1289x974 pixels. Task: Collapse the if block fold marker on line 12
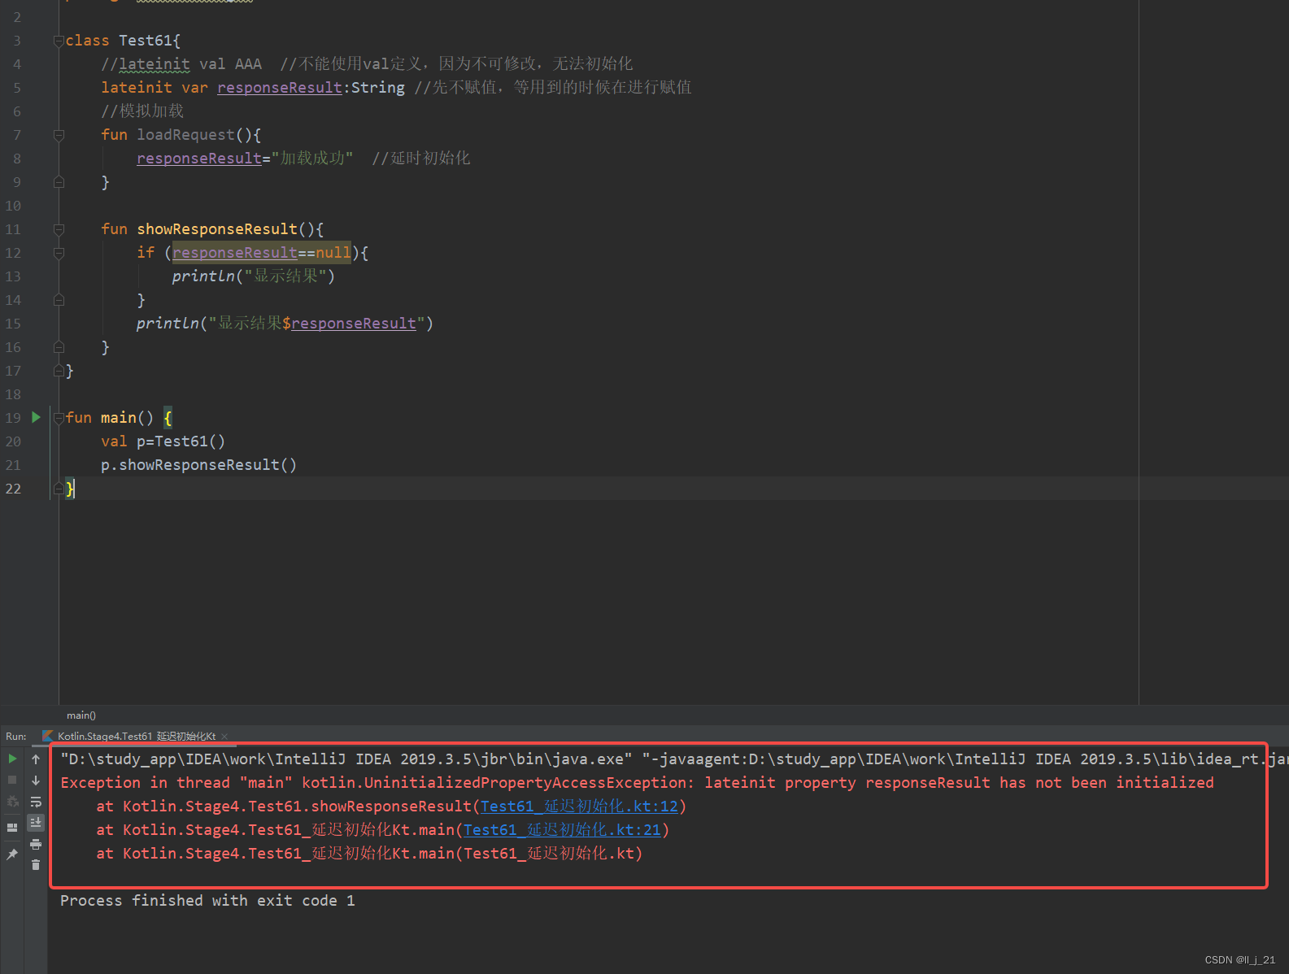click(x=59, y=254)
